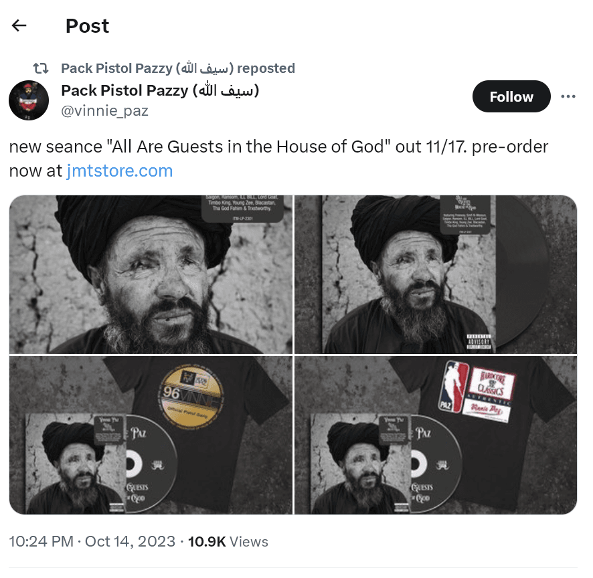Open the three-dot more options menu
This screenshot has width=593, height=578.
(568, 96)
